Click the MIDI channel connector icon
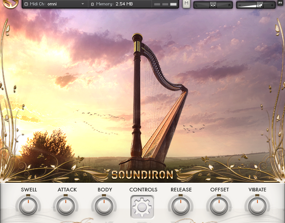This screenshot has height=223, width=285. (x=26, y=4)
